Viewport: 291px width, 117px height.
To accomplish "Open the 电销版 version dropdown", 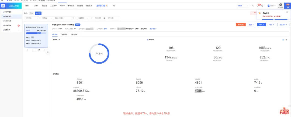I will coord(243,6).
